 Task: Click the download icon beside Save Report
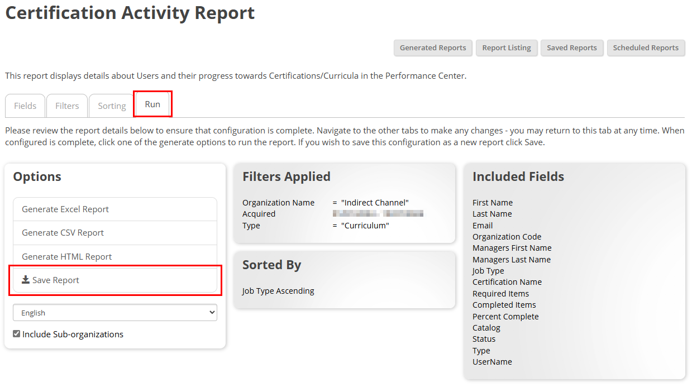(x=26, y=280)
